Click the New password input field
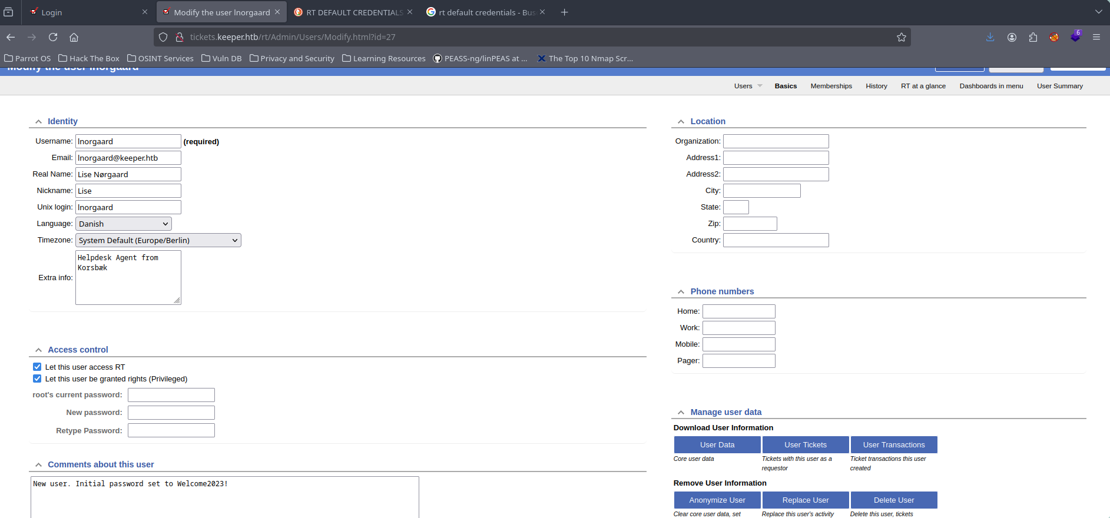The width and height of the screenshot is (1110, 518). tap(171, 413)
